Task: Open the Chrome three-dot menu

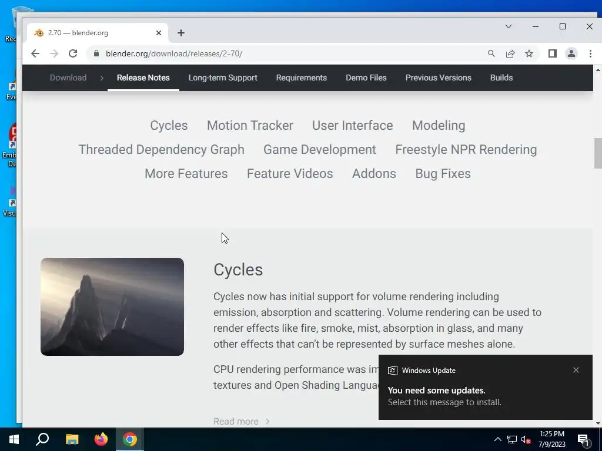Action: (x=590, y=53)
